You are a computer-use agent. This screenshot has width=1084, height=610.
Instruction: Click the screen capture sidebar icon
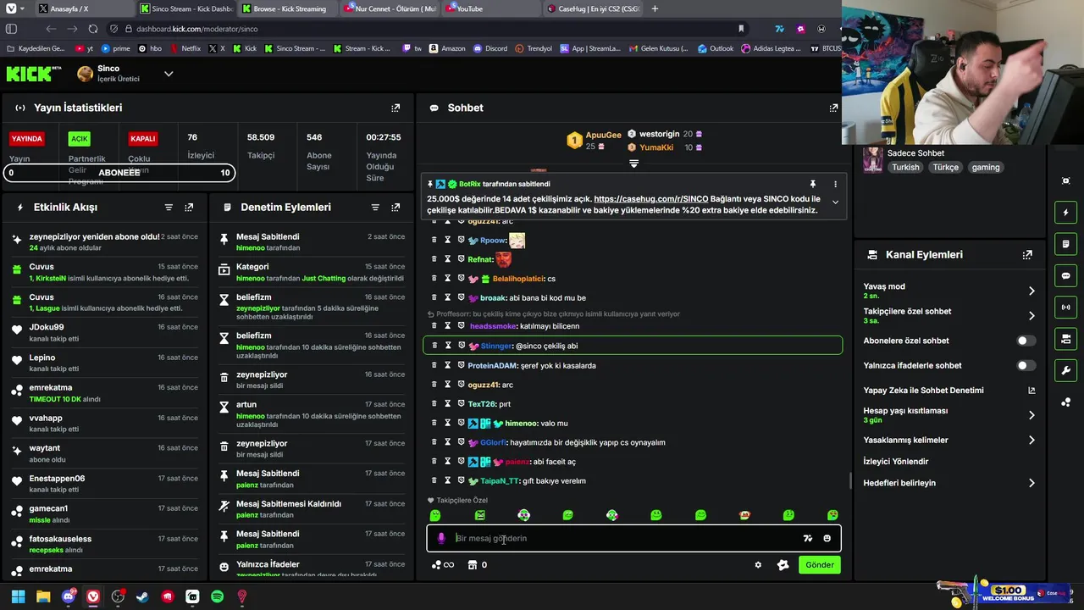pos(1065,180)
